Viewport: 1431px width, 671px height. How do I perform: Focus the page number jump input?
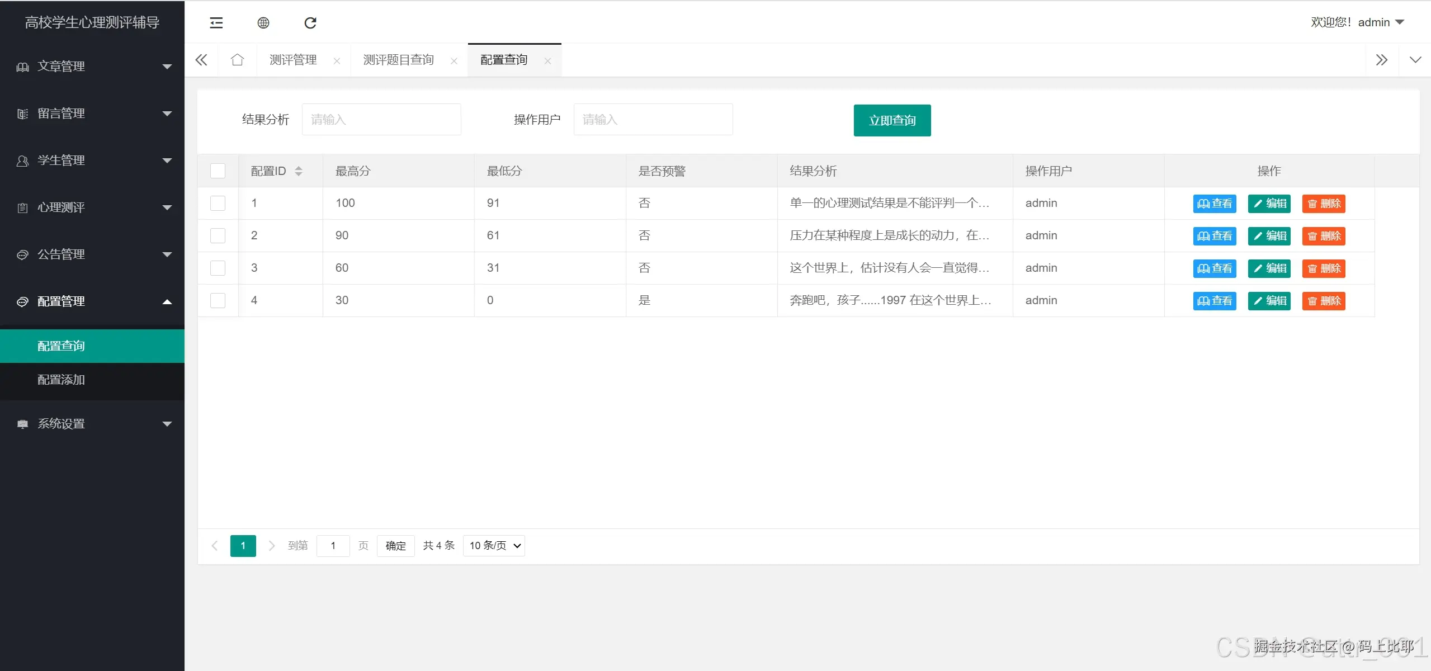333,546
